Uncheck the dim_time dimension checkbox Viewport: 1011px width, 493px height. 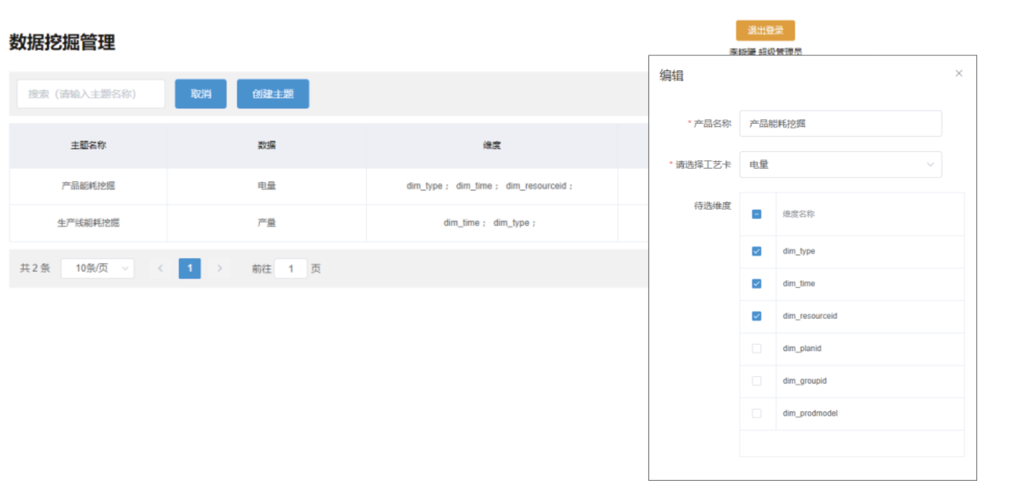(x=757, y=284)
